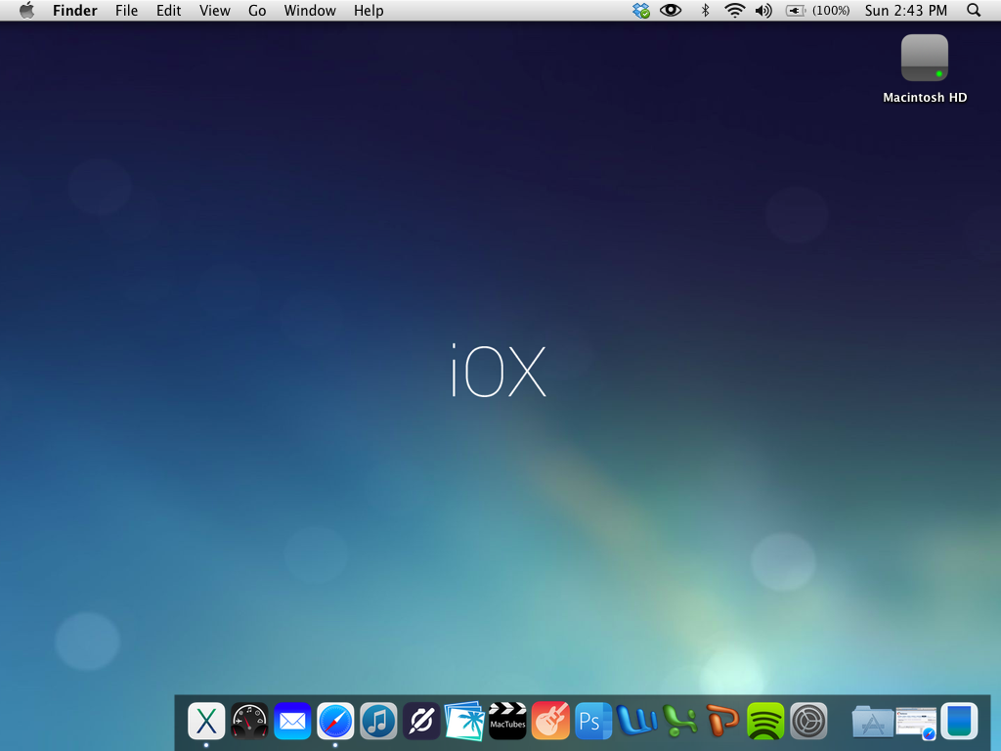The width and height of the screenshot is (1001, 751).
Task: Launch Safari from the dock
Action: (x=335, y=721)
